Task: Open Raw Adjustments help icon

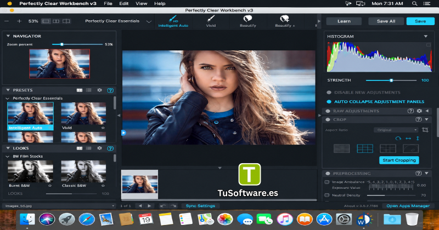Action: pyautogui.click(x=410, y=111)
